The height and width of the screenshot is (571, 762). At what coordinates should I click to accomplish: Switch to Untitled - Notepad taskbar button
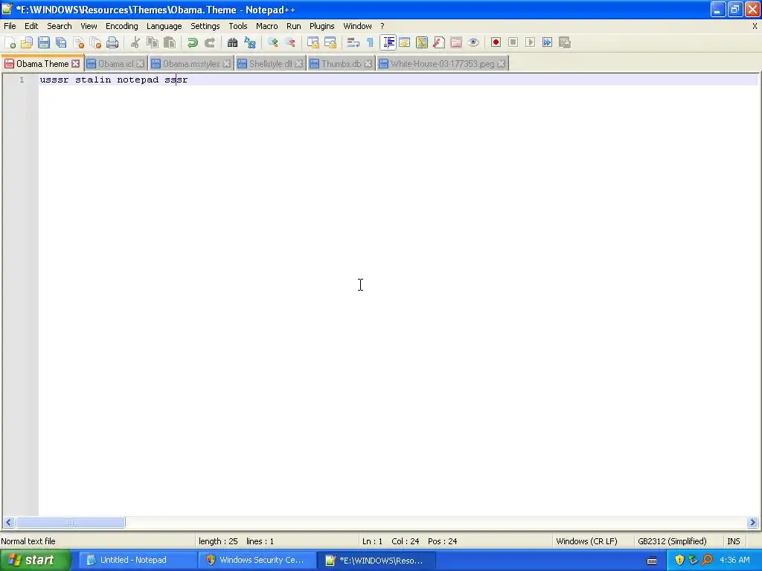[138, 560]
